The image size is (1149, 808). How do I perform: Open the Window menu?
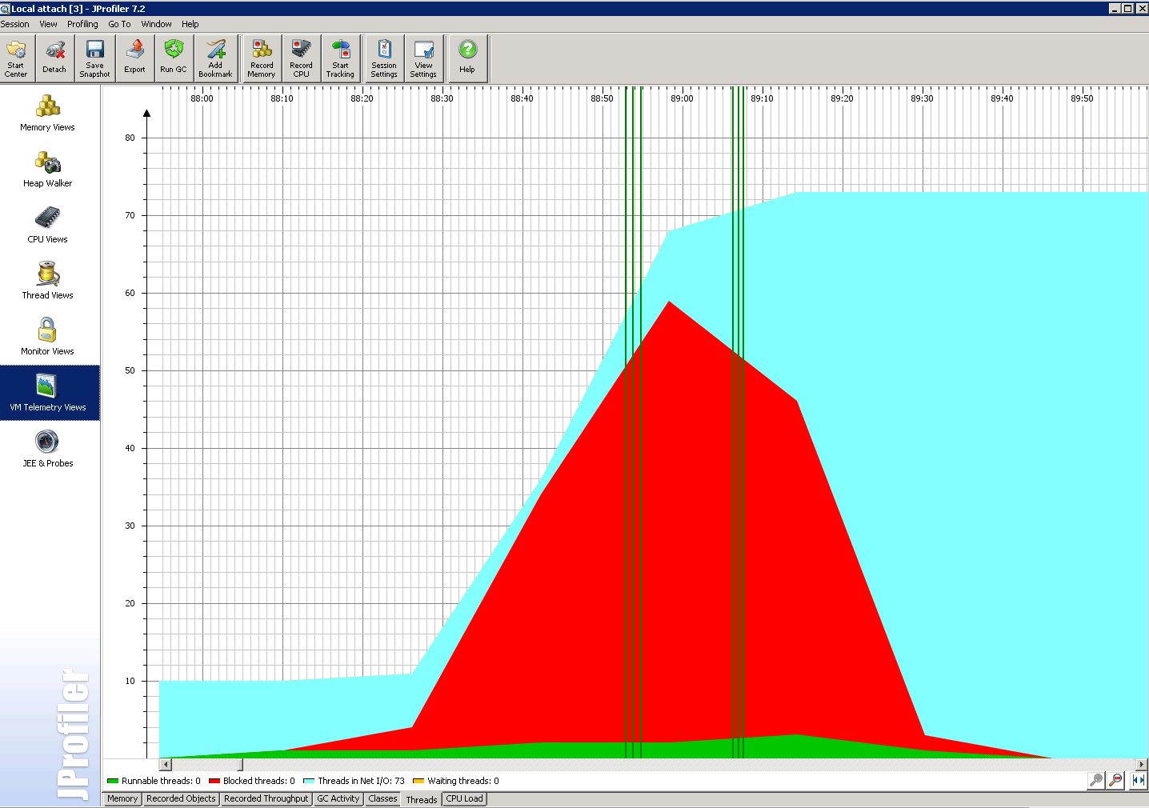click(156, 24)
